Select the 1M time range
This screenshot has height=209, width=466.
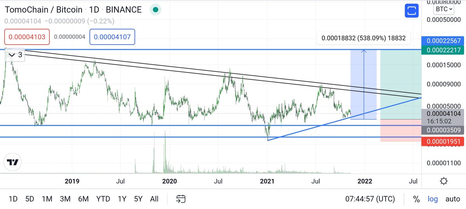coord(47,199)
